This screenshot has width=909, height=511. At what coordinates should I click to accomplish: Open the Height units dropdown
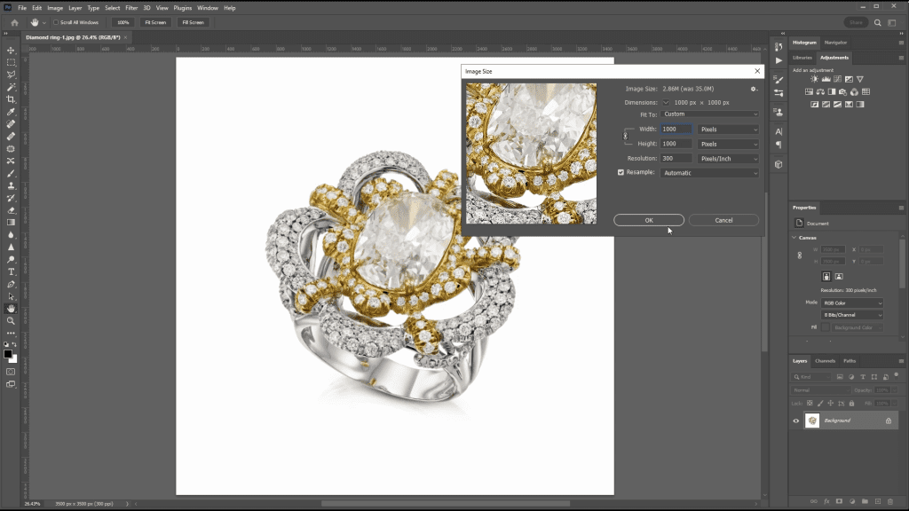728,144
